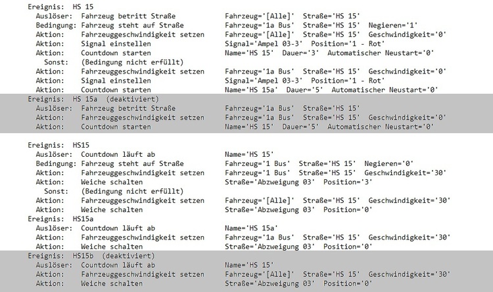
Task: Select countdown action named 'HS 15a' Dauer='5'
Action: coord(237,90)
